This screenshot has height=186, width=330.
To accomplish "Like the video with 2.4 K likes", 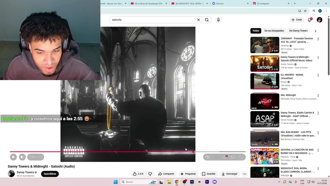I will coord(138,174).
